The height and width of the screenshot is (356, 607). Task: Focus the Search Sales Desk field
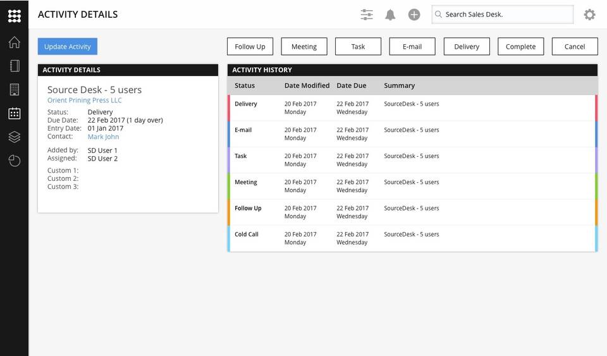click(503, 15)
